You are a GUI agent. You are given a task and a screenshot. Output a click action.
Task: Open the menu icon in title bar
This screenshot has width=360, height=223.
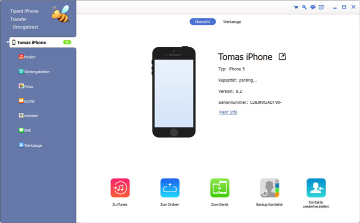321,7
